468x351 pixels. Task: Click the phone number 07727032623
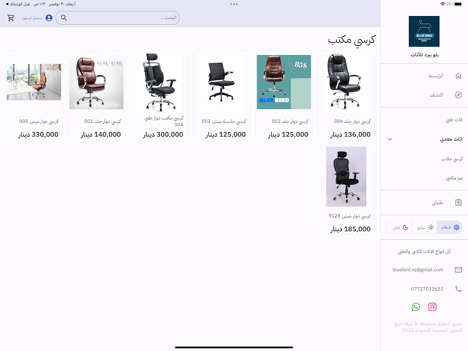[x=427, y=289]
